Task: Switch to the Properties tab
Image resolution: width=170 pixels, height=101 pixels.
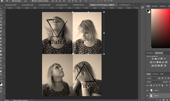Action: tap(150, 53)
